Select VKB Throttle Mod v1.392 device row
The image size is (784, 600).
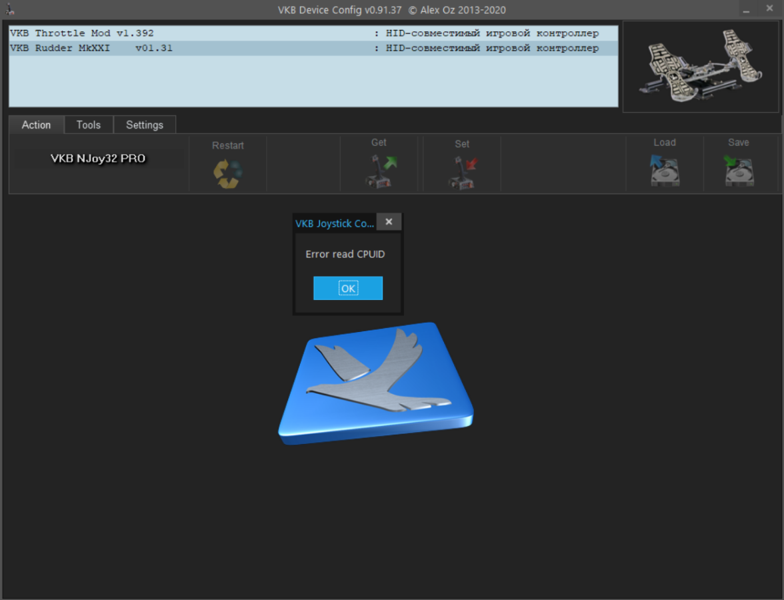click(x=313, y=33)
